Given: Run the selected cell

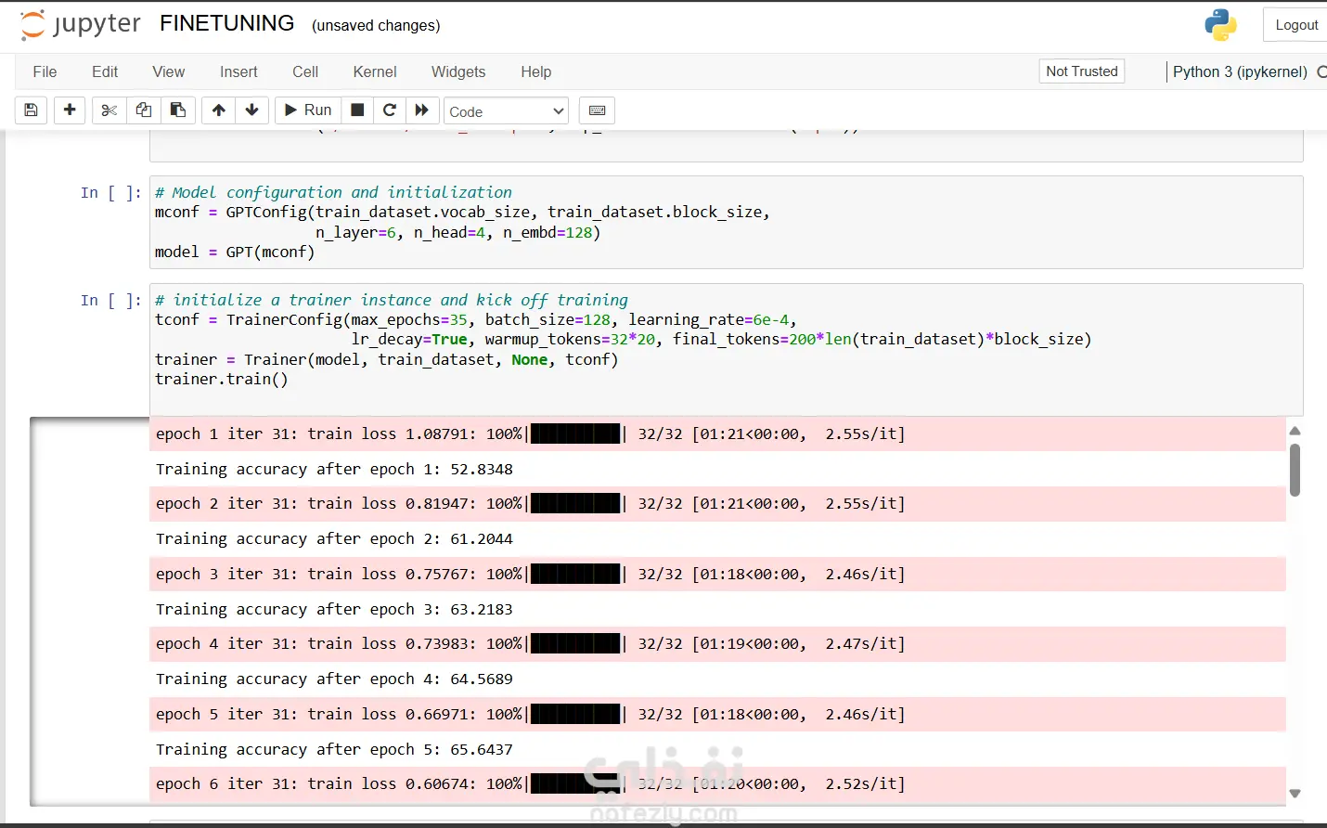Looking at the screenshot, I should click(x=308, y=110).
